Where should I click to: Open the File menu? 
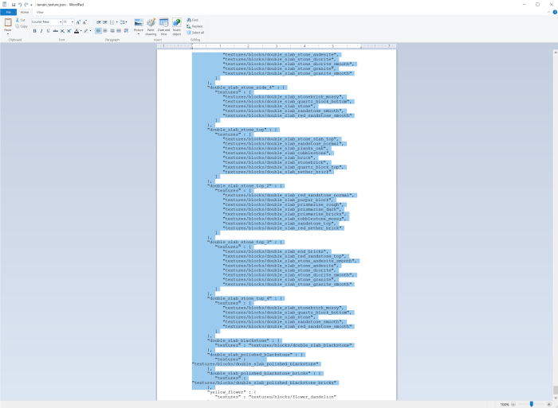8,12
